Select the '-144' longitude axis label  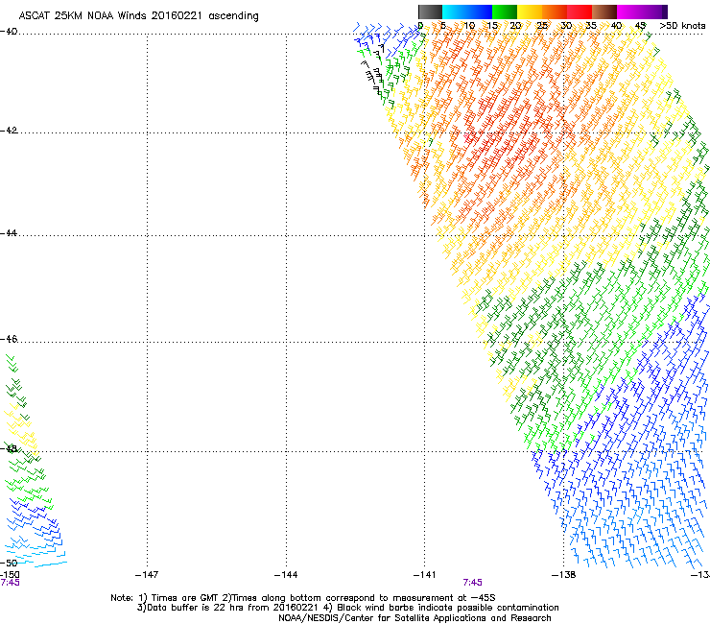tap(286, 575)
